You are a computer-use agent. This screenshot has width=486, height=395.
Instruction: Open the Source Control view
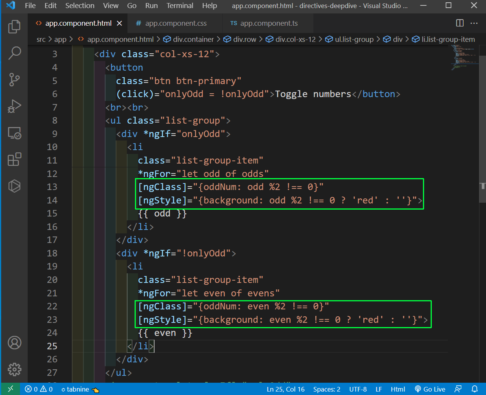[x=14, y=79]
